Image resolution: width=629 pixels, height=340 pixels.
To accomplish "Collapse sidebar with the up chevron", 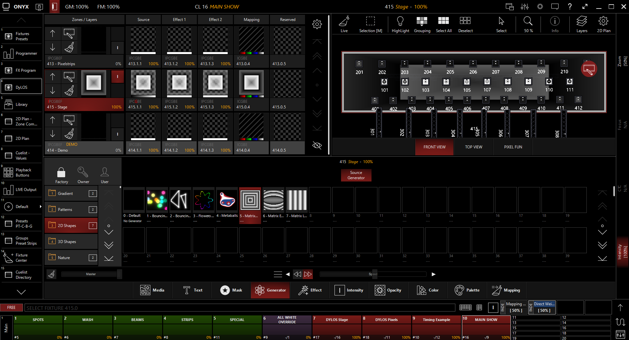I will click(x=21, y=20).
